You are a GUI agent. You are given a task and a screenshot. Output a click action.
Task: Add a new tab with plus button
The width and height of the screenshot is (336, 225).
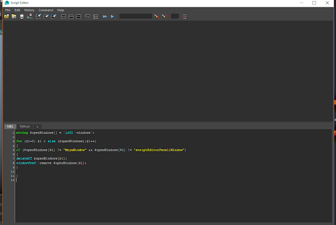(x=37, y=127)
